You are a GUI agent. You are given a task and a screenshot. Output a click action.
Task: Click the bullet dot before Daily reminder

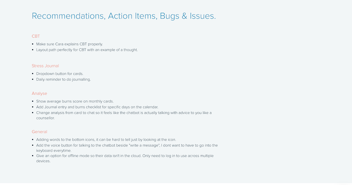(x=33, y=80)
